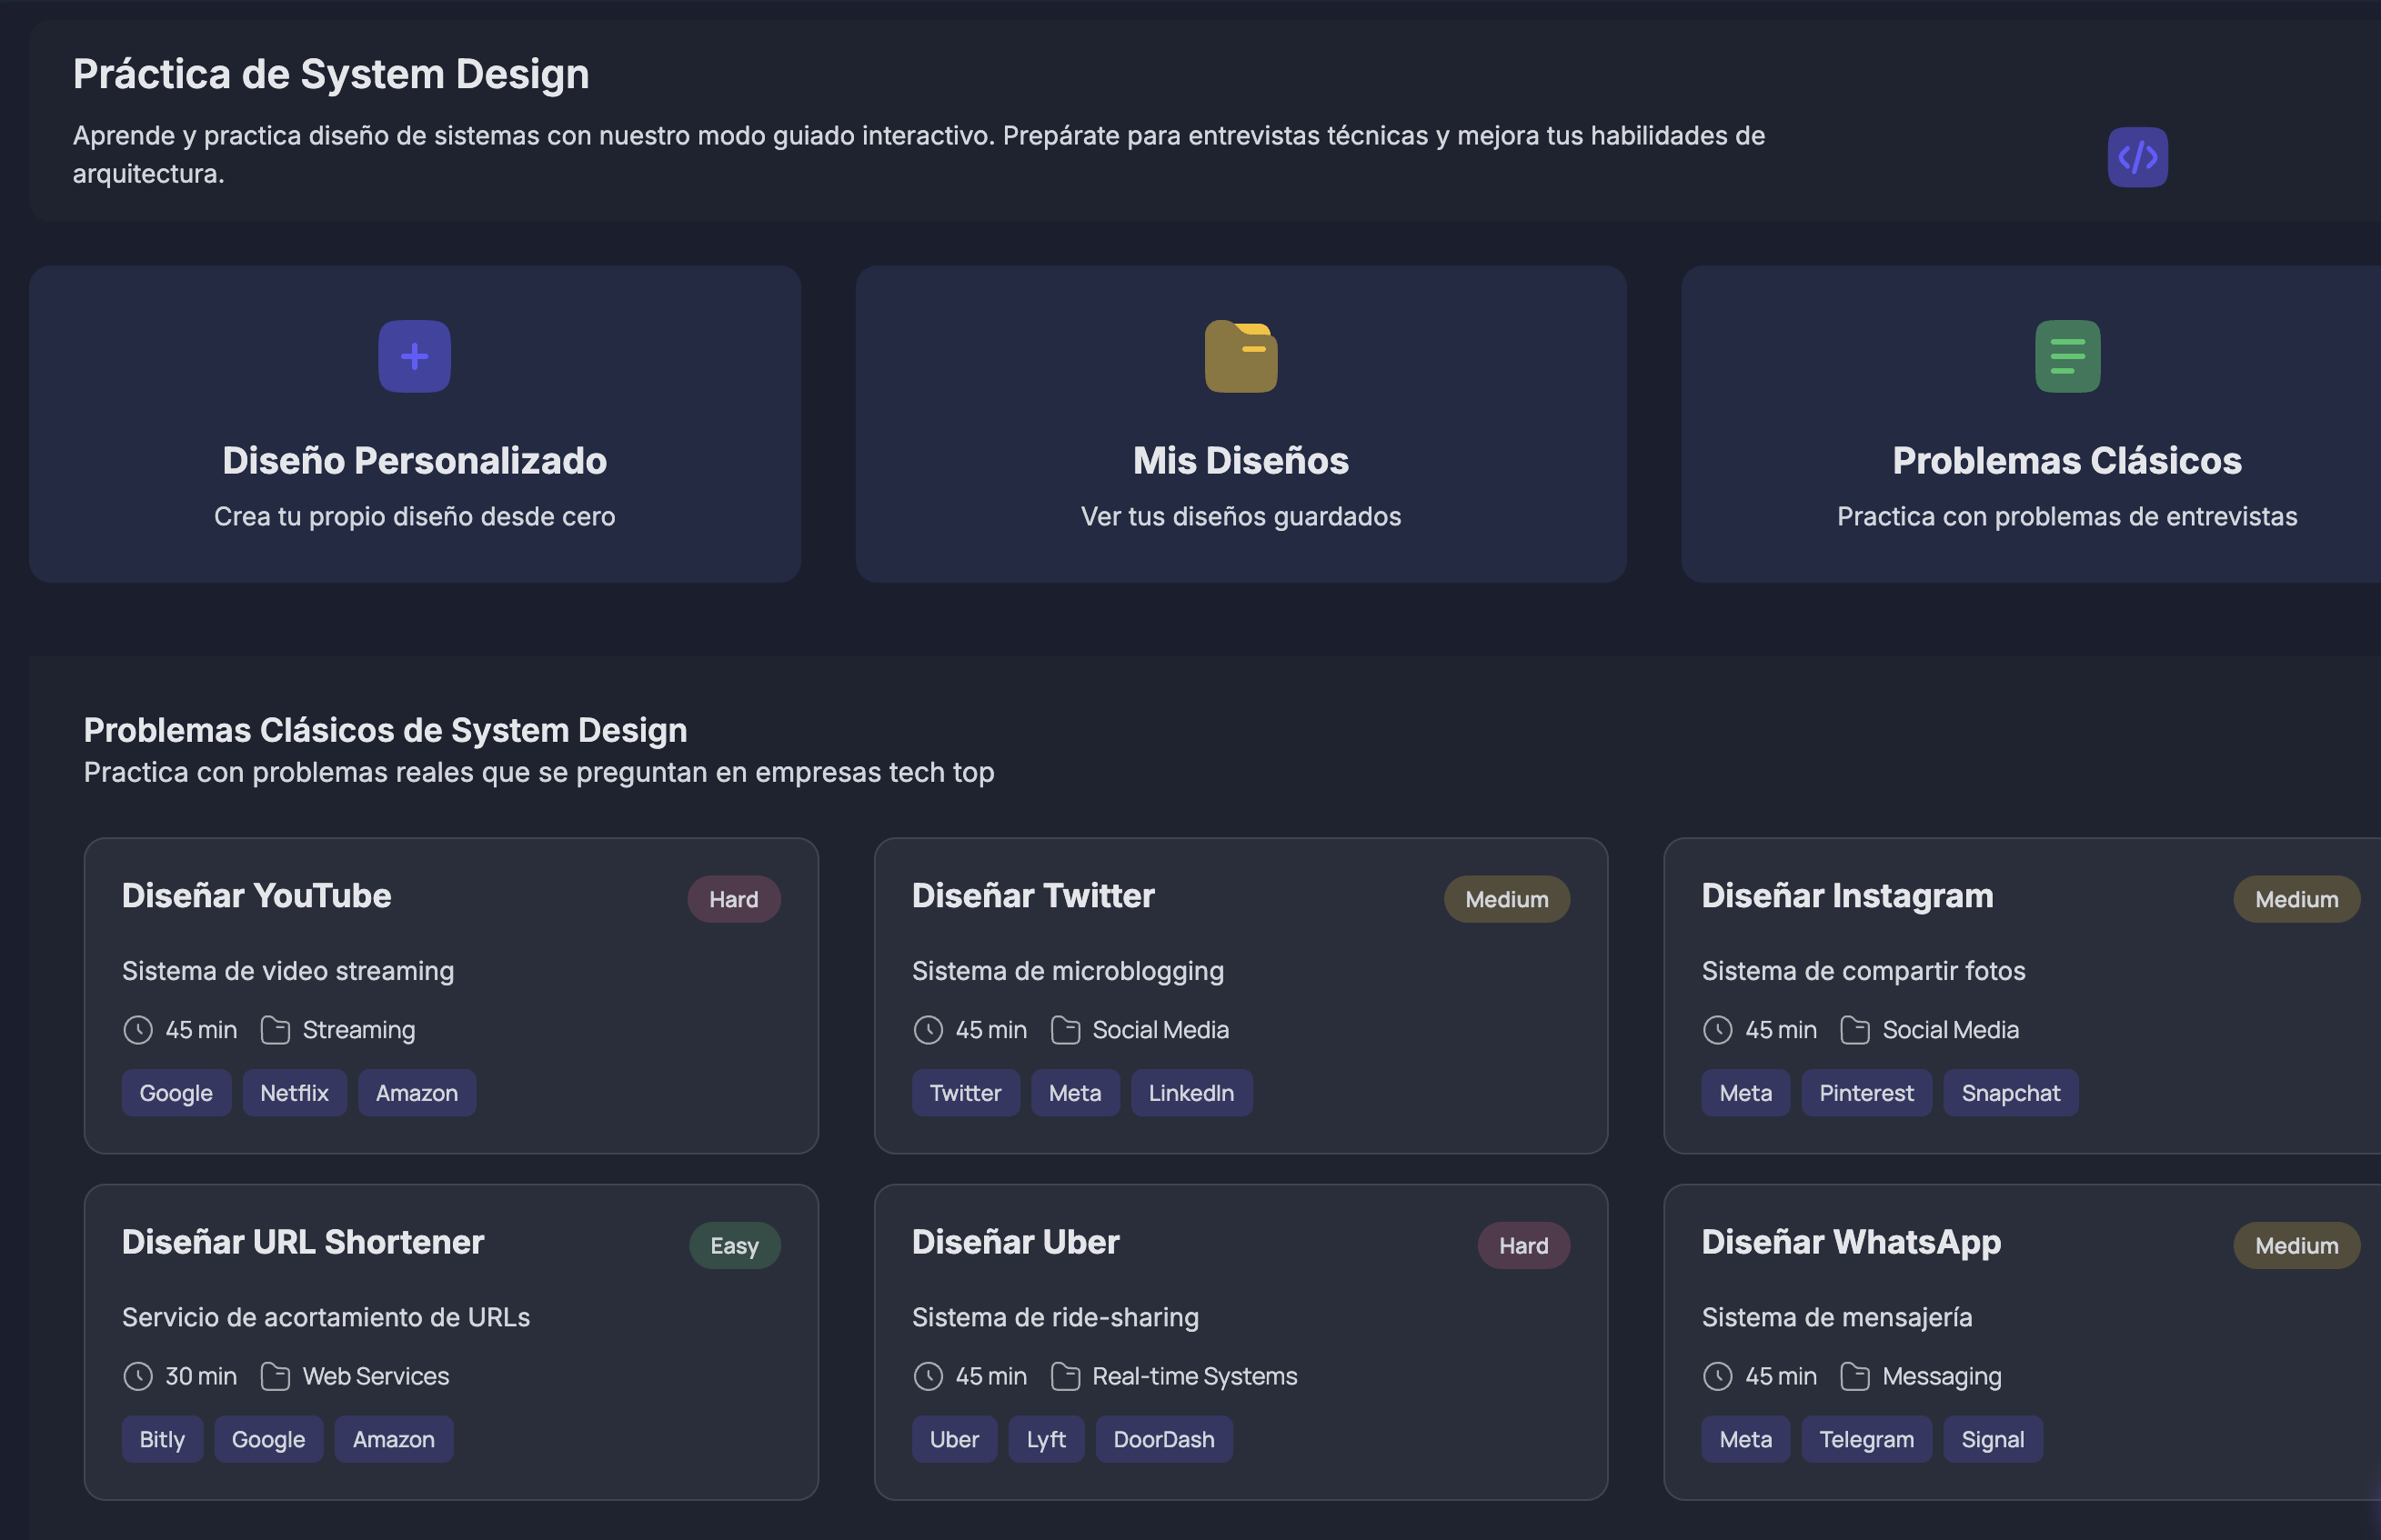Image resolution: width=2381 pixels, height=1540 pixels.
Task: Click the folder icon beside Real-time Systems
Action: click(1066, 1376)
